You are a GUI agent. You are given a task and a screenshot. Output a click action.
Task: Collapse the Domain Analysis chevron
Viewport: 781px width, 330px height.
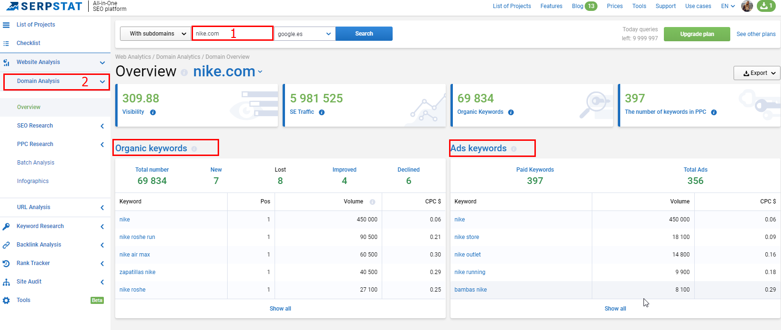pos(102,82)
